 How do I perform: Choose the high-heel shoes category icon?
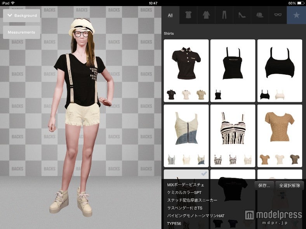tap(242, 15)
